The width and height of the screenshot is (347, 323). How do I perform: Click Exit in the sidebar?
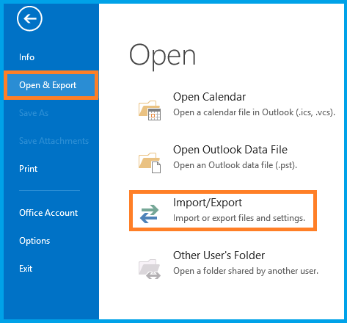coord(26,269)
